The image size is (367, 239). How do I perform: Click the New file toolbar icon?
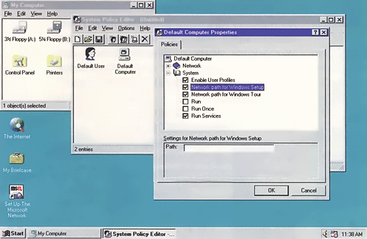[78, 39]
